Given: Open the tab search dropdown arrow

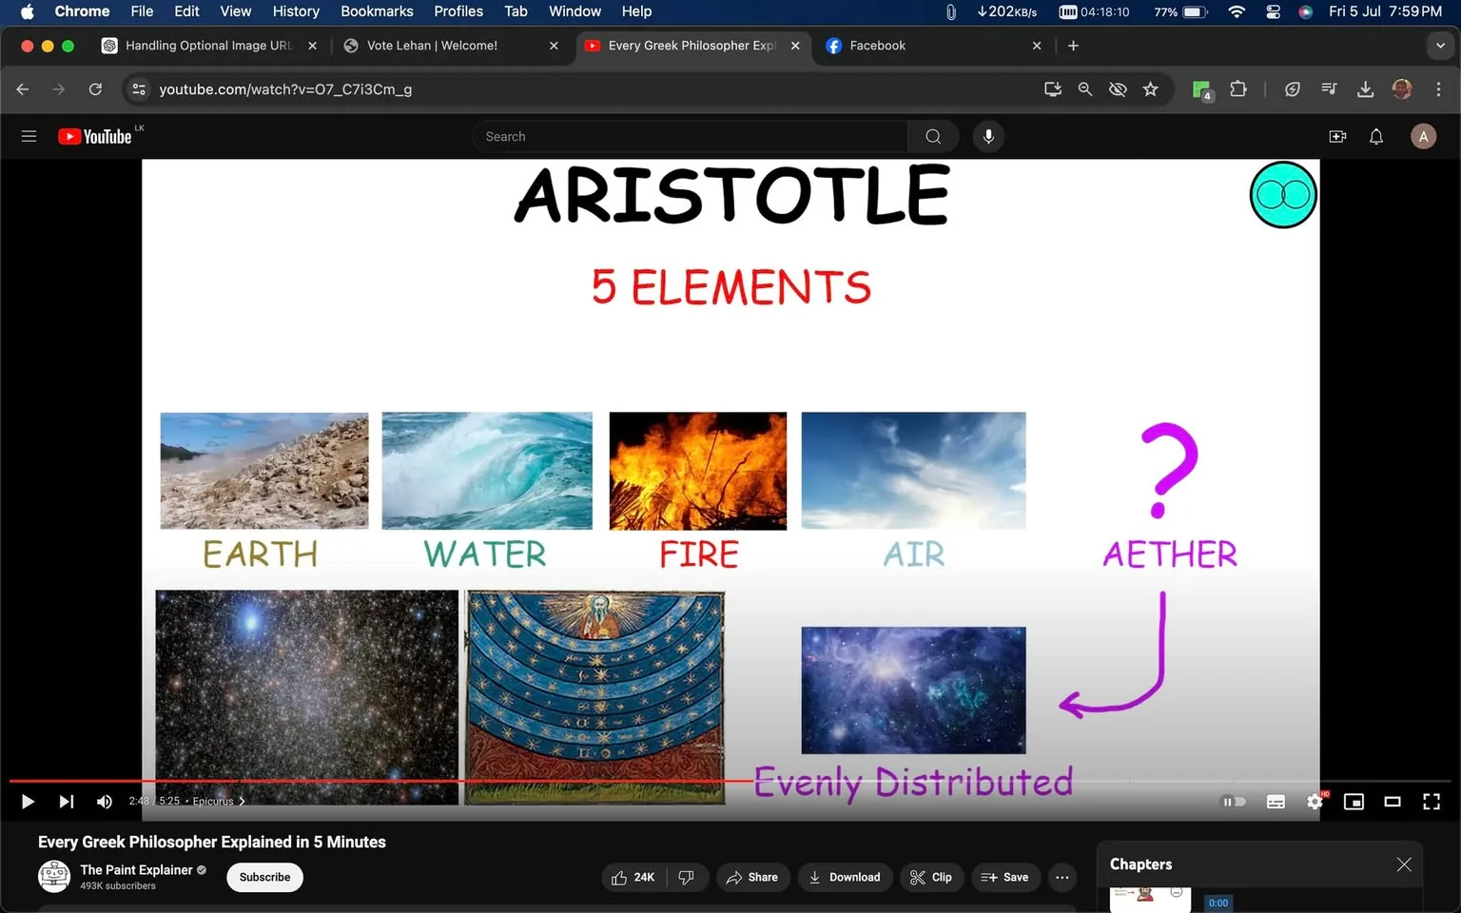Looking at the screenshot, I should point(1439,45).
